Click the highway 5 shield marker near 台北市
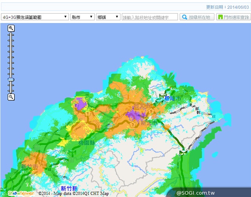This screenshot has width=251, height=197. (x=151, y=112)
